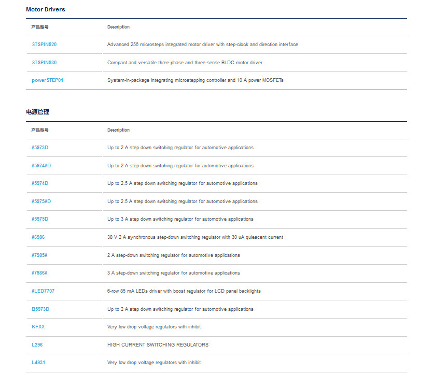Viewport: 434px width, 375px height.
Task: Click the Description header in 电源管理 table
Action: pos(118,130)
